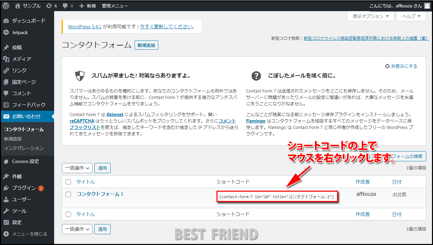This screenshot has width=433, height=245.
Task: Click the top 適用 apply button
Action: pos(102,168)
